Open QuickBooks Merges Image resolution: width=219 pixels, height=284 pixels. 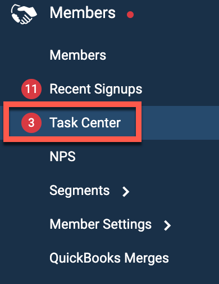109,258
